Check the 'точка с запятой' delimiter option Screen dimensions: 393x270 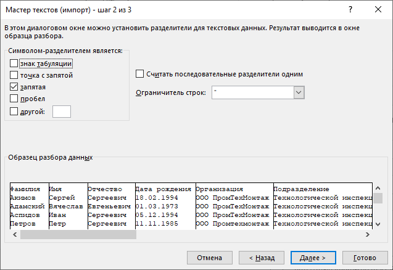pyautogui.click(x=14, y=75)
